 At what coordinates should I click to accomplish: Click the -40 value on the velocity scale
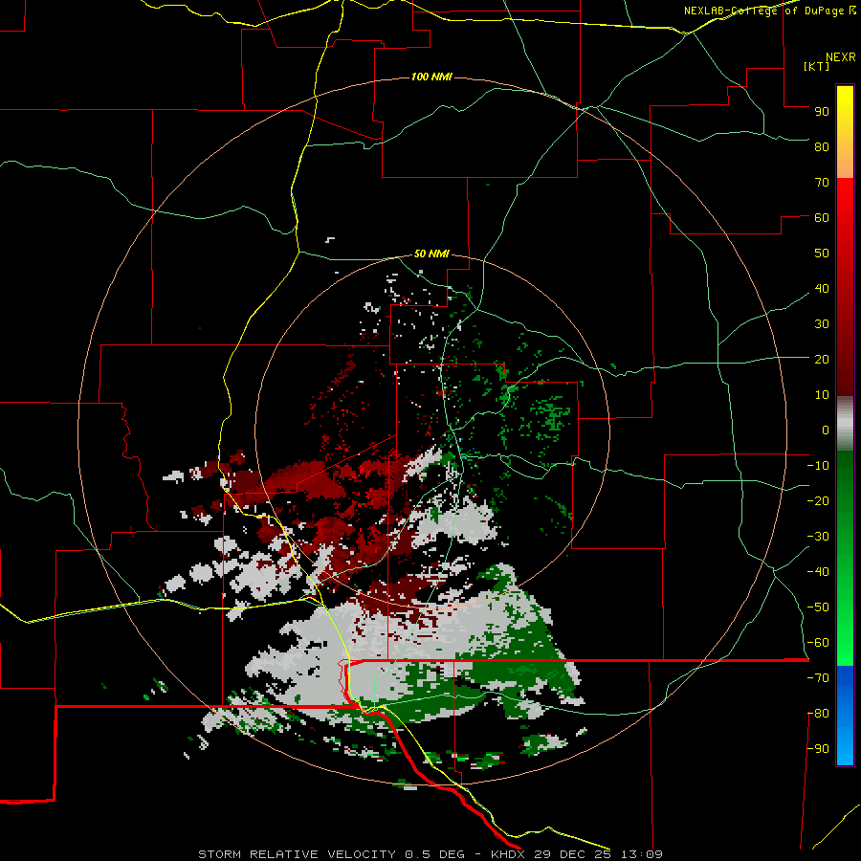pos(818,572)
